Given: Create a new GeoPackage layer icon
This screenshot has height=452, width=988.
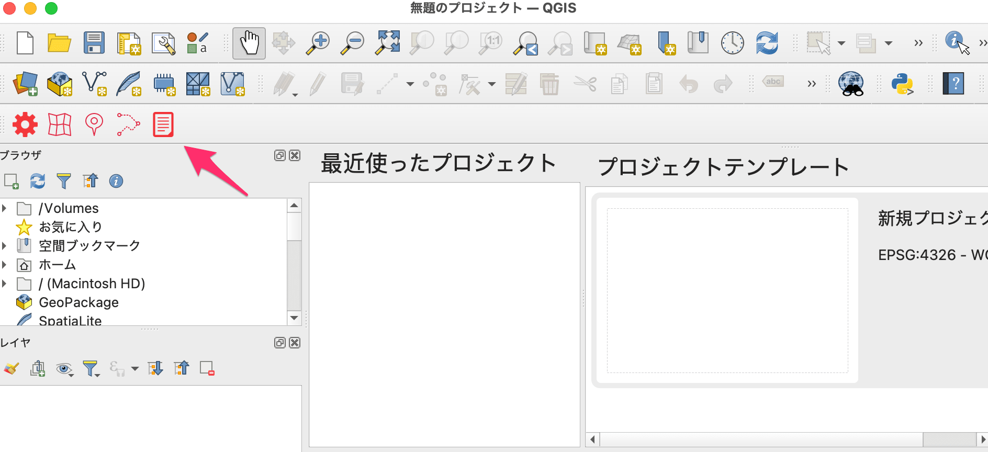Looking at the screenshot, I should [60, 84].
